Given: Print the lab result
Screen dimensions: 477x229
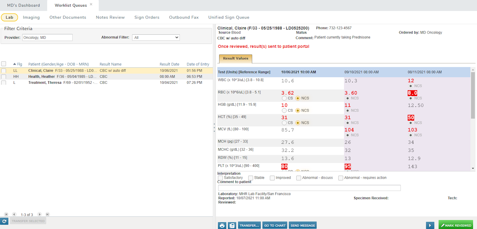Looking at the screenshot, I should (222, 225).
